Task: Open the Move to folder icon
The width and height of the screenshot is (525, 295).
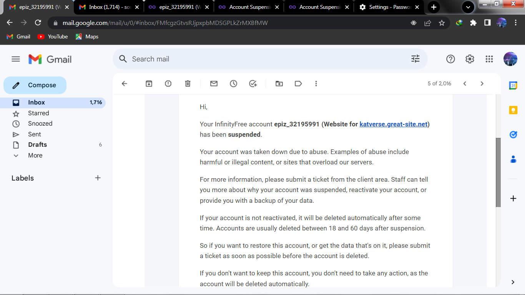Action: click(x=279, y=84)
